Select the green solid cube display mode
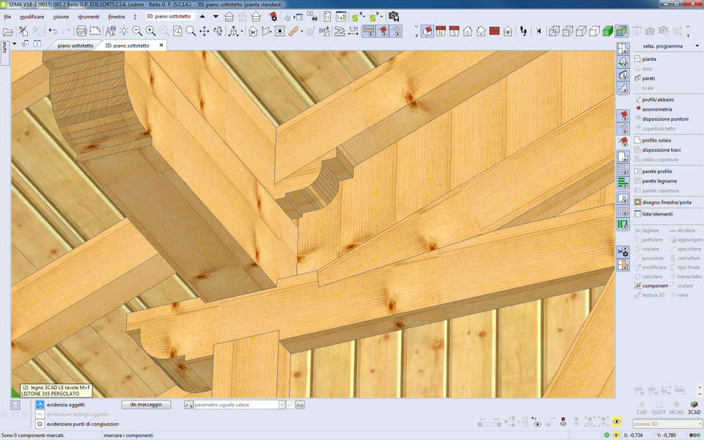The width and height of the screenshot is (704, 440). (608, 32)
